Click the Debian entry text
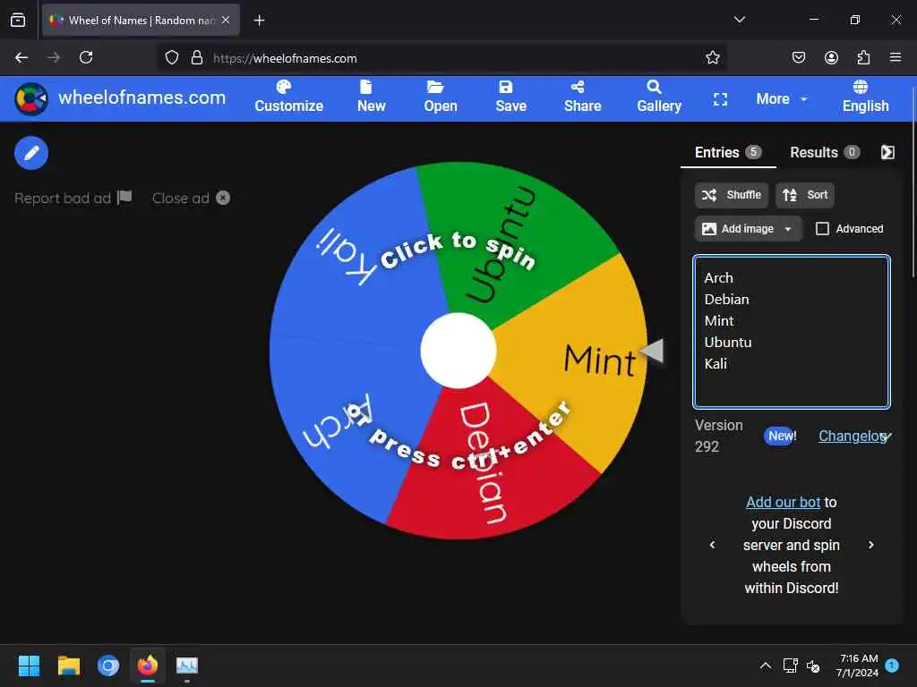 click(x=726, y=300)
